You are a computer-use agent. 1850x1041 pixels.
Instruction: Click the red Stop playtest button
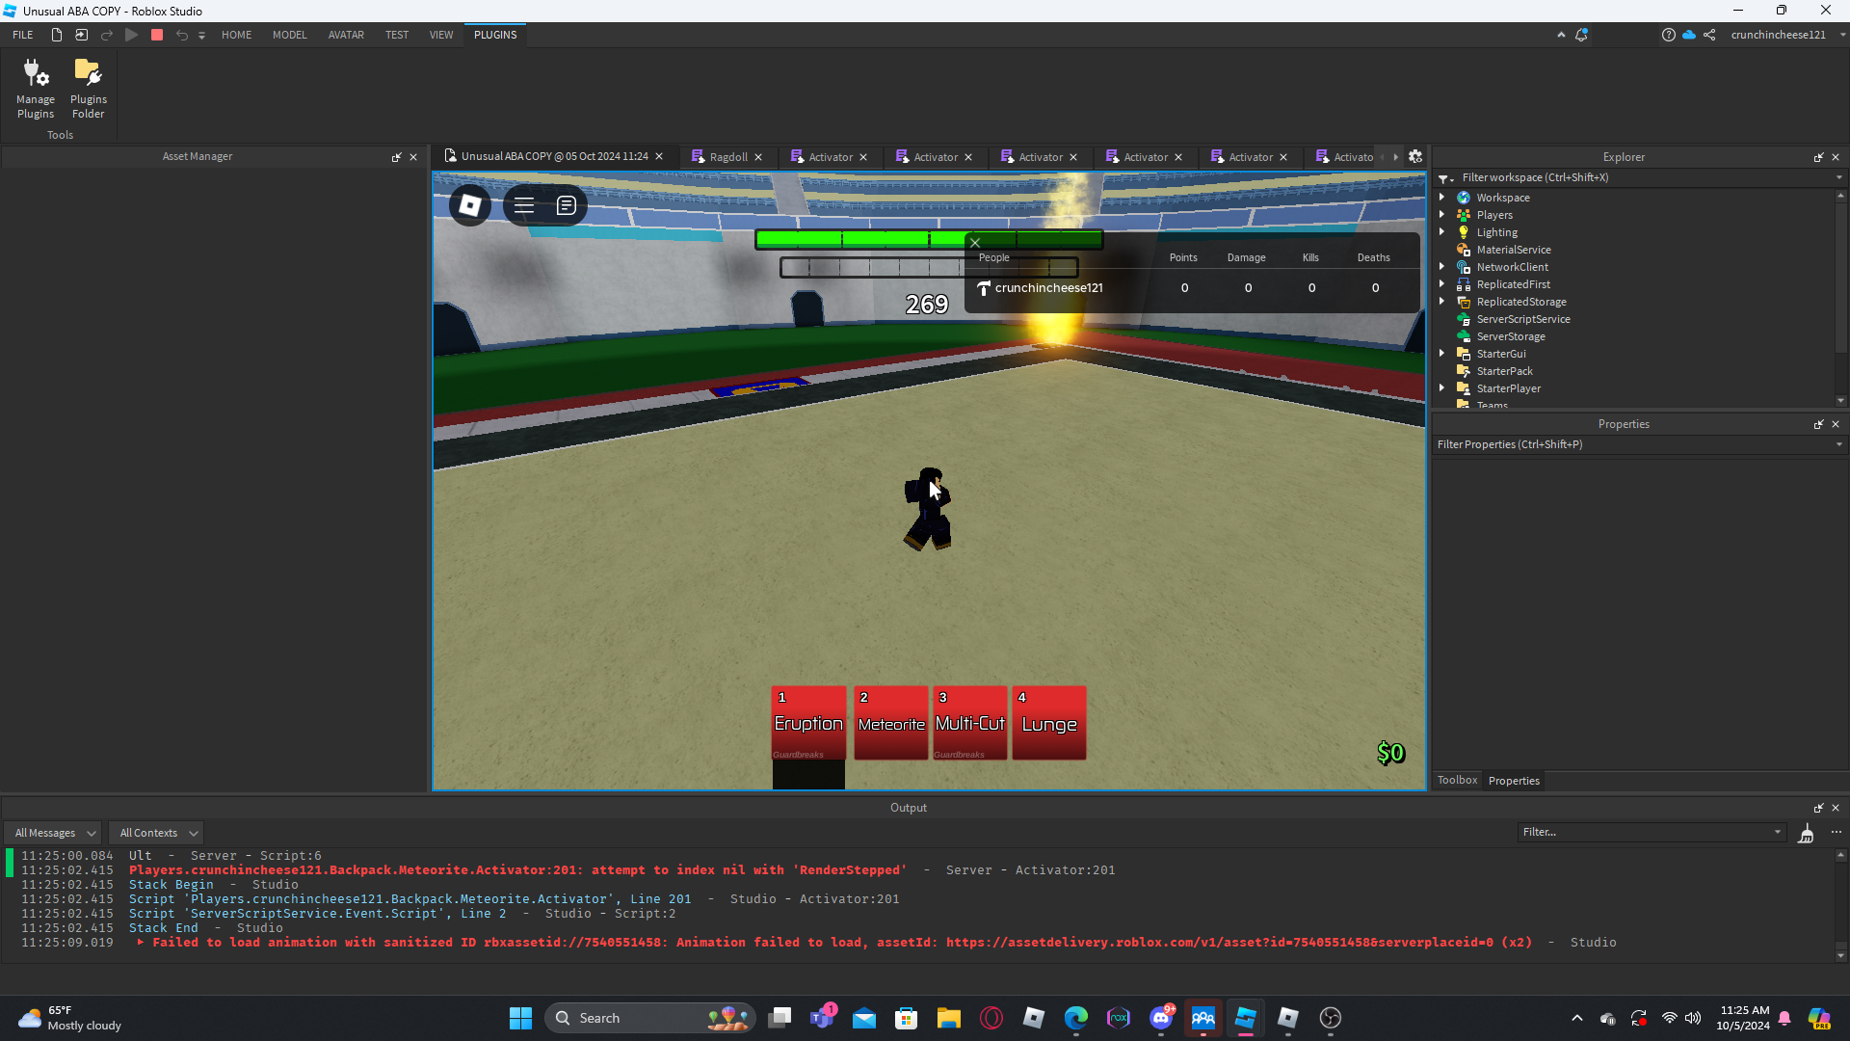click(x=157, y=35)
